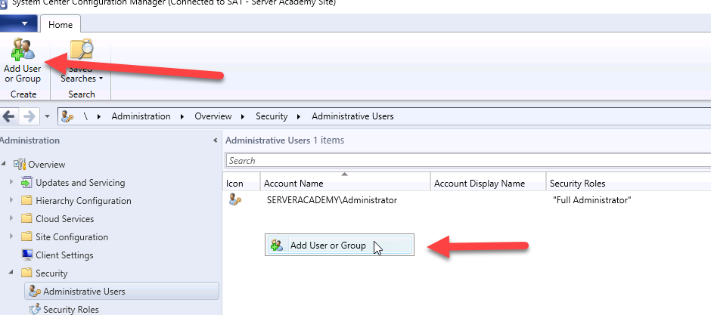Screen dimensions: 711x315
Task: Select Security in the breadcrumb path
Action: pos(272,116)
